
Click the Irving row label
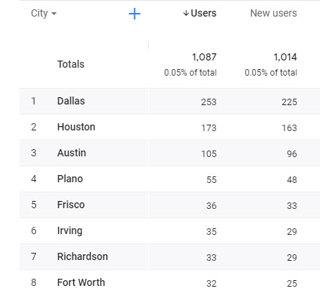pyautogui.click(x=70, y=230)
